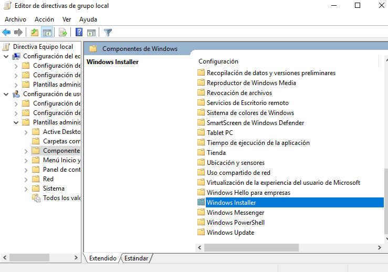Viewport: 388px width, 272px height.
Task: Click the list pane horizontal scrollbar thumb
Action: point(251,247)
